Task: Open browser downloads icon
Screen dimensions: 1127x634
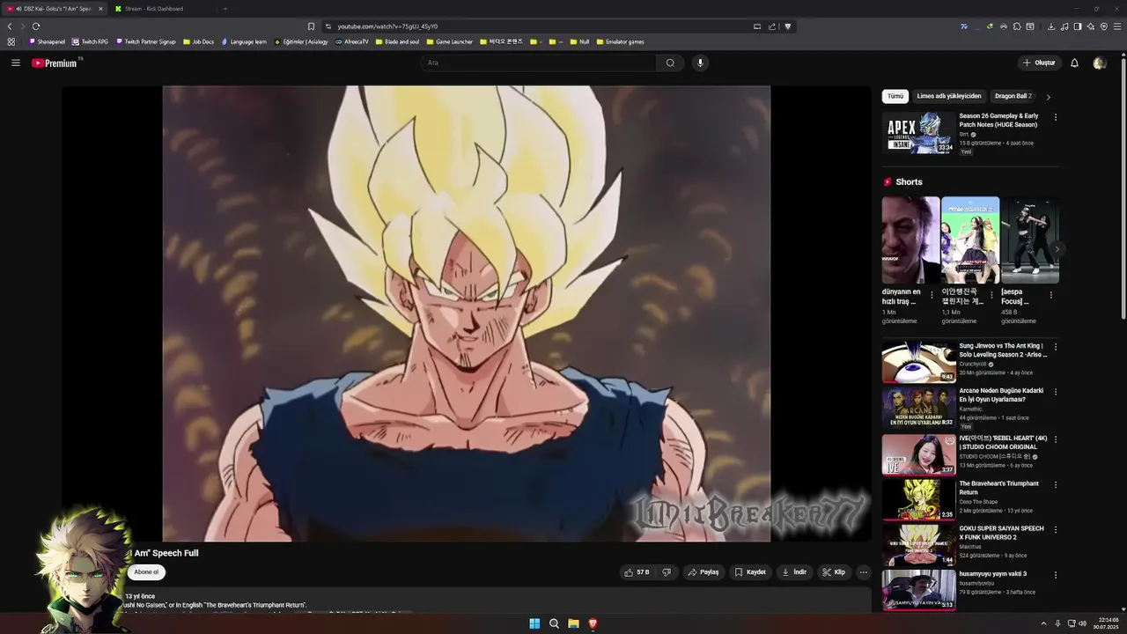Action: point(1051,26)
